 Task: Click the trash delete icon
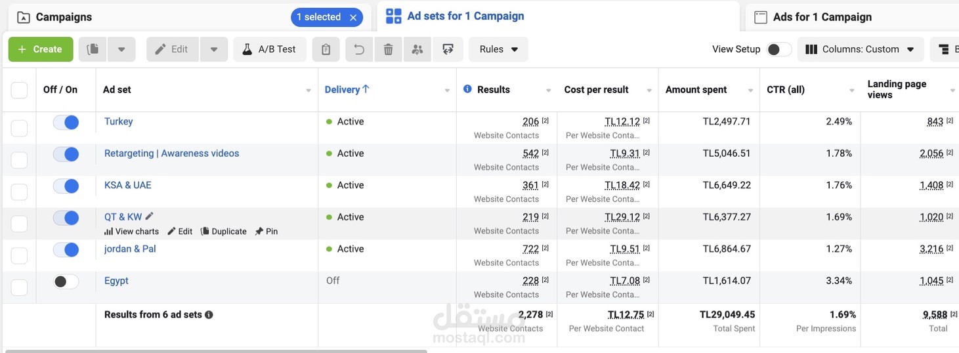(x=389, y=49)
